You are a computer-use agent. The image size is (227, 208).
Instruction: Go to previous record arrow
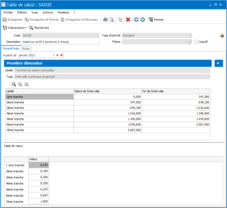click(x=136, y=20)
